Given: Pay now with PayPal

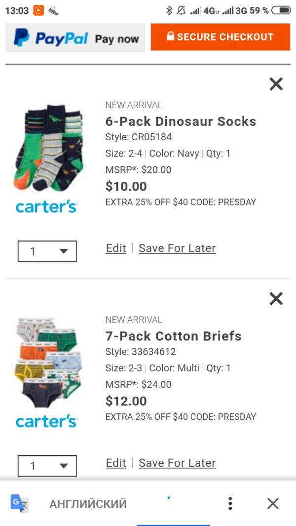Looking at the screenshot, I should click(75, 38).
